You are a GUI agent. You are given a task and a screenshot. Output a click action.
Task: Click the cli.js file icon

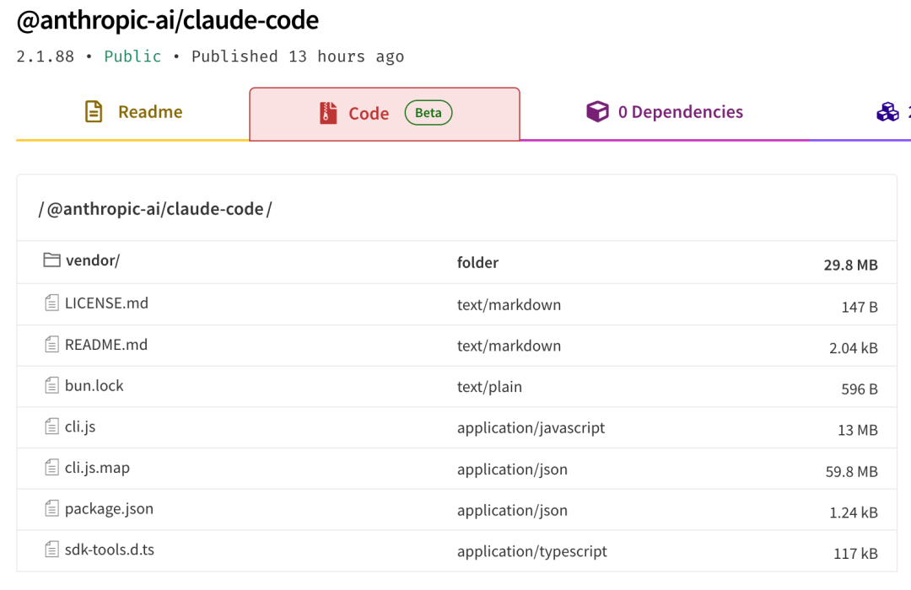(52, 426)
